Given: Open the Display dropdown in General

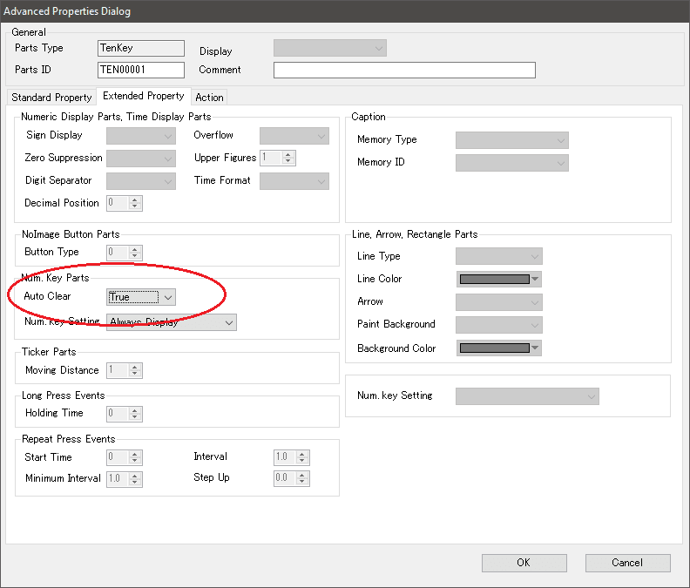Looking at the screenshot, I should click(x=330, y=49).
